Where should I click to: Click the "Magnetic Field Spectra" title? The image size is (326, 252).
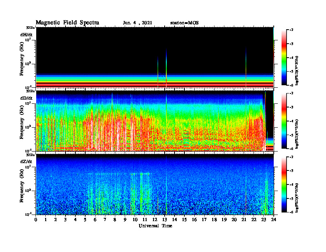[68, 23]
